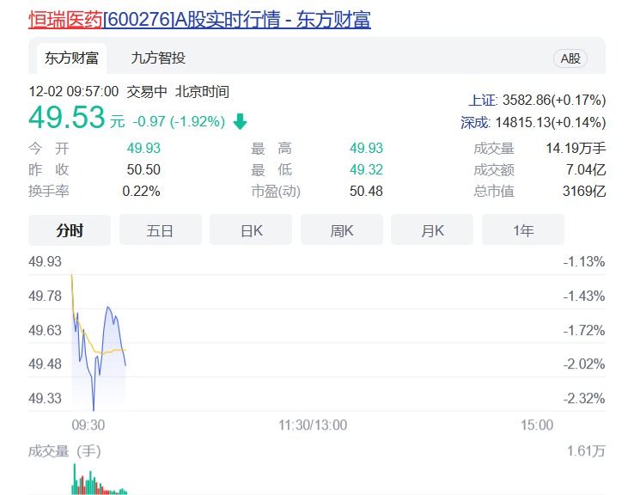Click the 成交量 (手) chart label
This screenshot has height=495, width=640.
click(64, 451)
